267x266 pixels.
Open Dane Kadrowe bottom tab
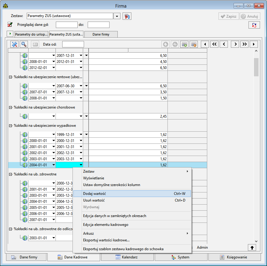coord(73,257)
